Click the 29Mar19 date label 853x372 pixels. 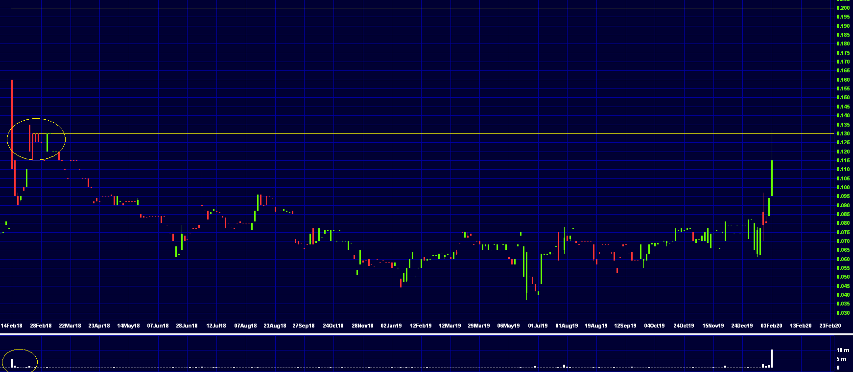pos(479,326)
